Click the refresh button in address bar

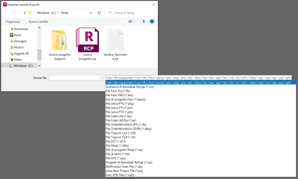99,13
